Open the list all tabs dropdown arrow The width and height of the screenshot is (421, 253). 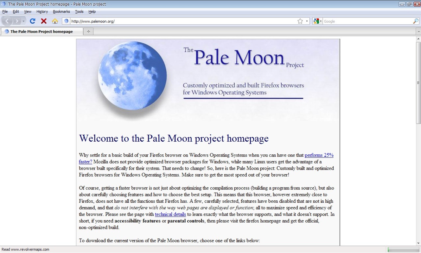pos(418,32)
